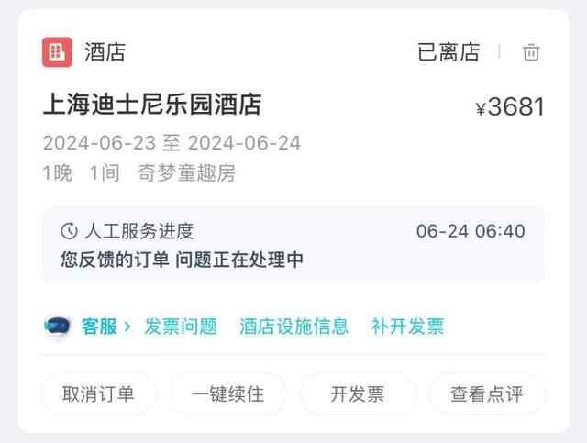Tap the 您反馈的订单问题正在处理中 message
This screenshot has width=587, height=443.
182,260
